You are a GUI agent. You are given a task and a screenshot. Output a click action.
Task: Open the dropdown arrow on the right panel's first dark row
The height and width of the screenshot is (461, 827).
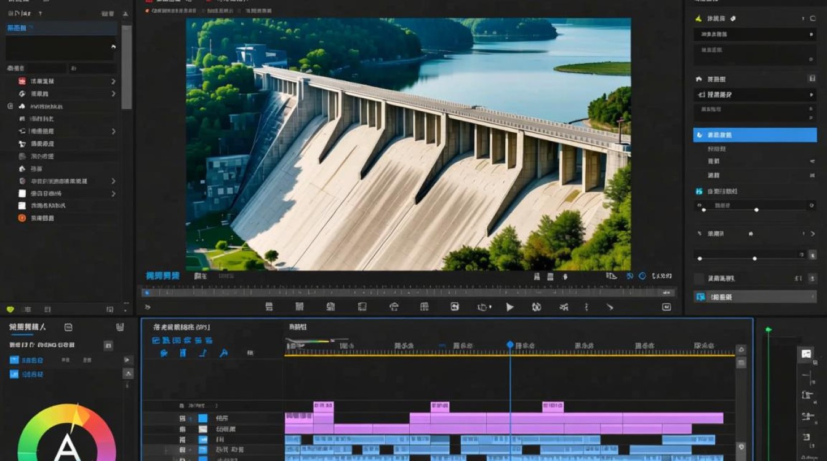(812, 35)
